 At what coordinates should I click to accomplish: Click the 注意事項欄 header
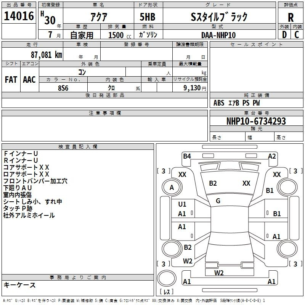tap(104, 113)
